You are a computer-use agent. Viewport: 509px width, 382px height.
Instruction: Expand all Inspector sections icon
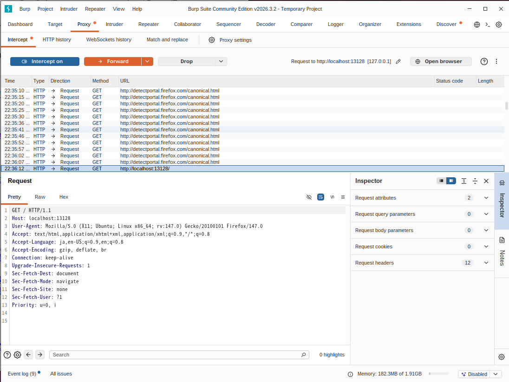coord(464,181)
